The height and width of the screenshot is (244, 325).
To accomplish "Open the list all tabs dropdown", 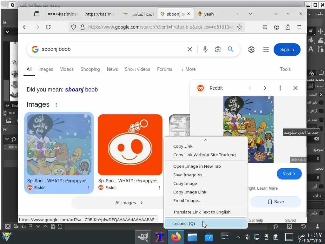I will (x=251, y=14).
